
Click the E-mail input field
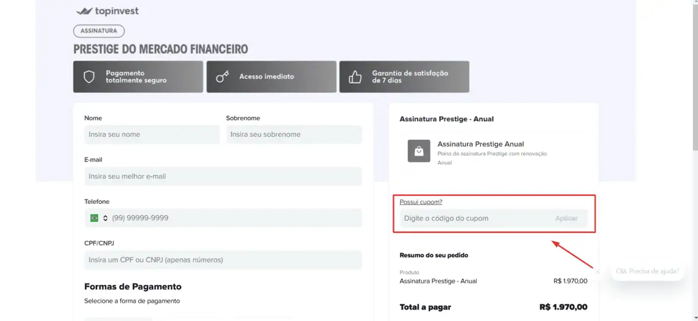pos(223,176)
